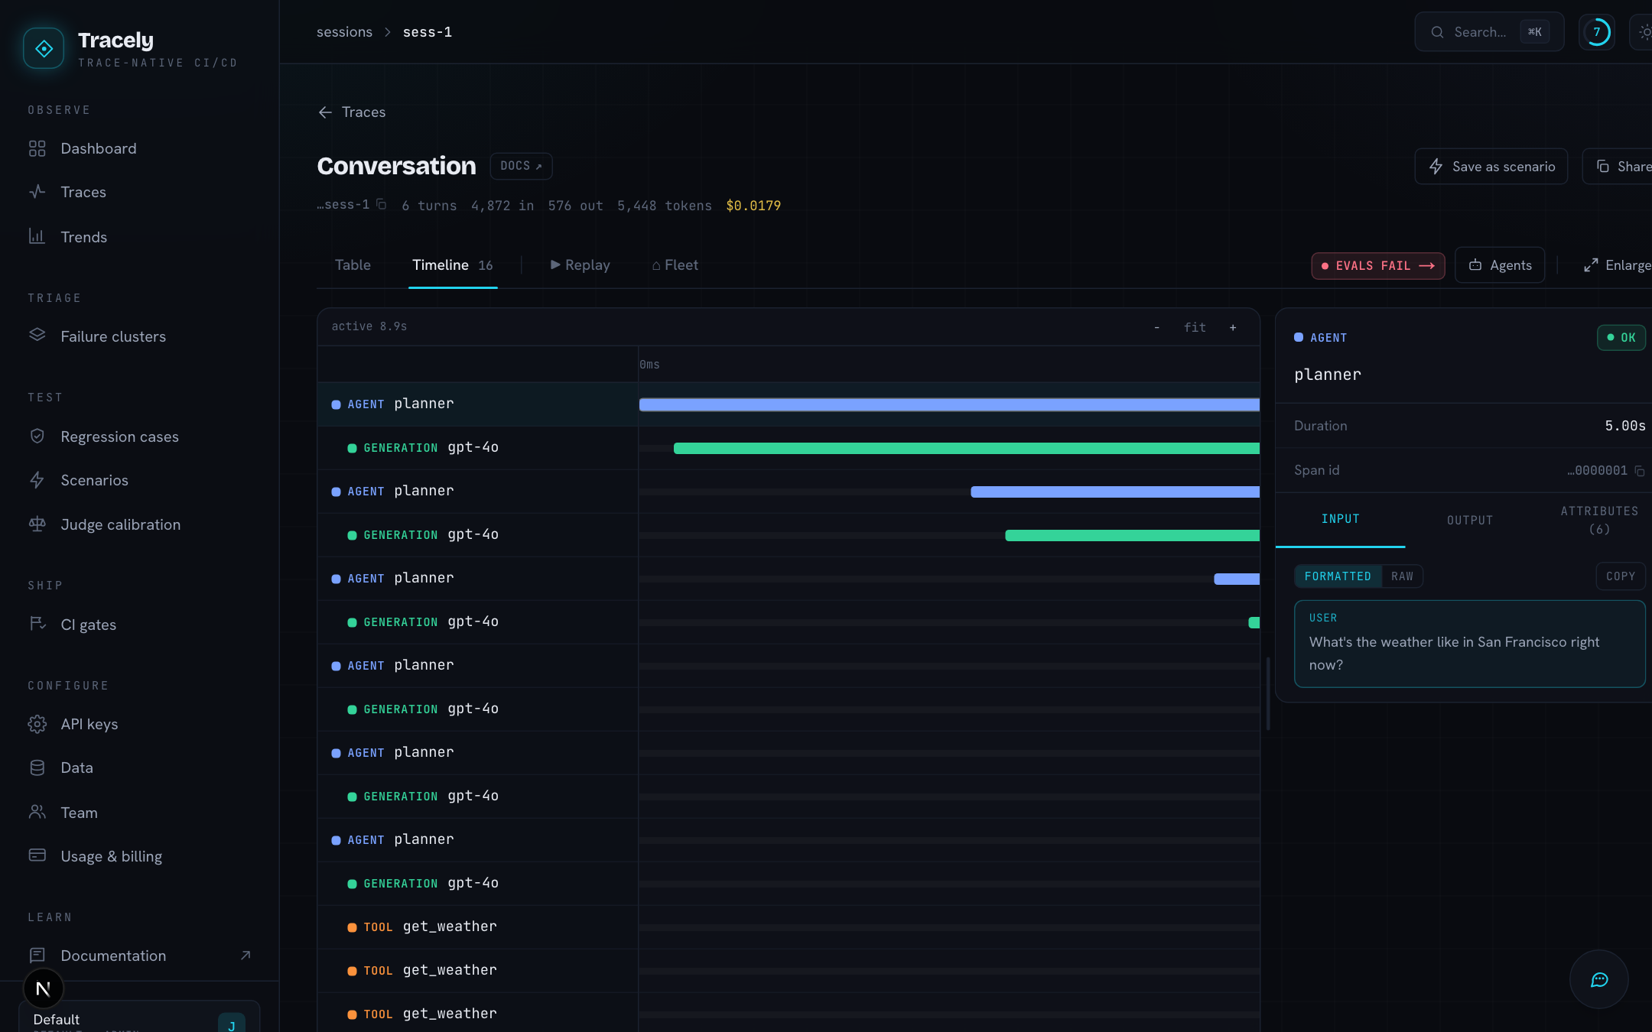Switch to the OUTPUT tab

1469,520
